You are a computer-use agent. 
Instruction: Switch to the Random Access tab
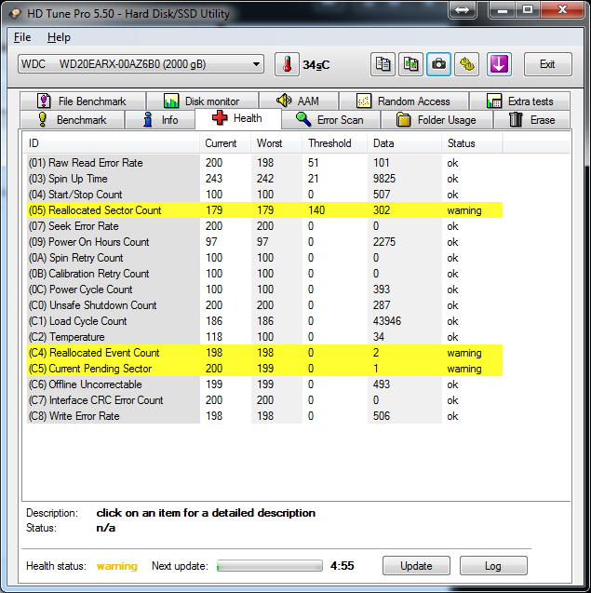pos(404,101)
